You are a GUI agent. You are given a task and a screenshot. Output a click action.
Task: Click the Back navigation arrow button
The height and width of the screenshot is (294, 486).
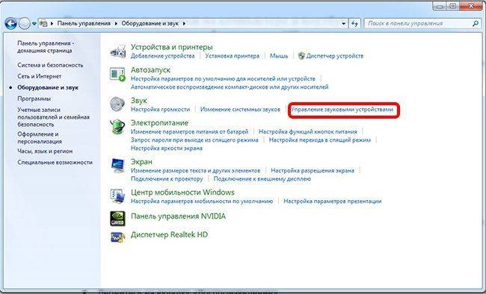click(x=11, y=24)
